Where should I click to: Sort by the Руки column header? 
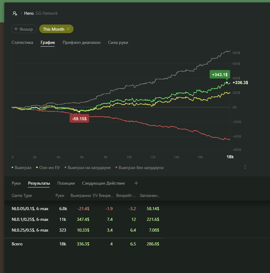tap(60, 195)
